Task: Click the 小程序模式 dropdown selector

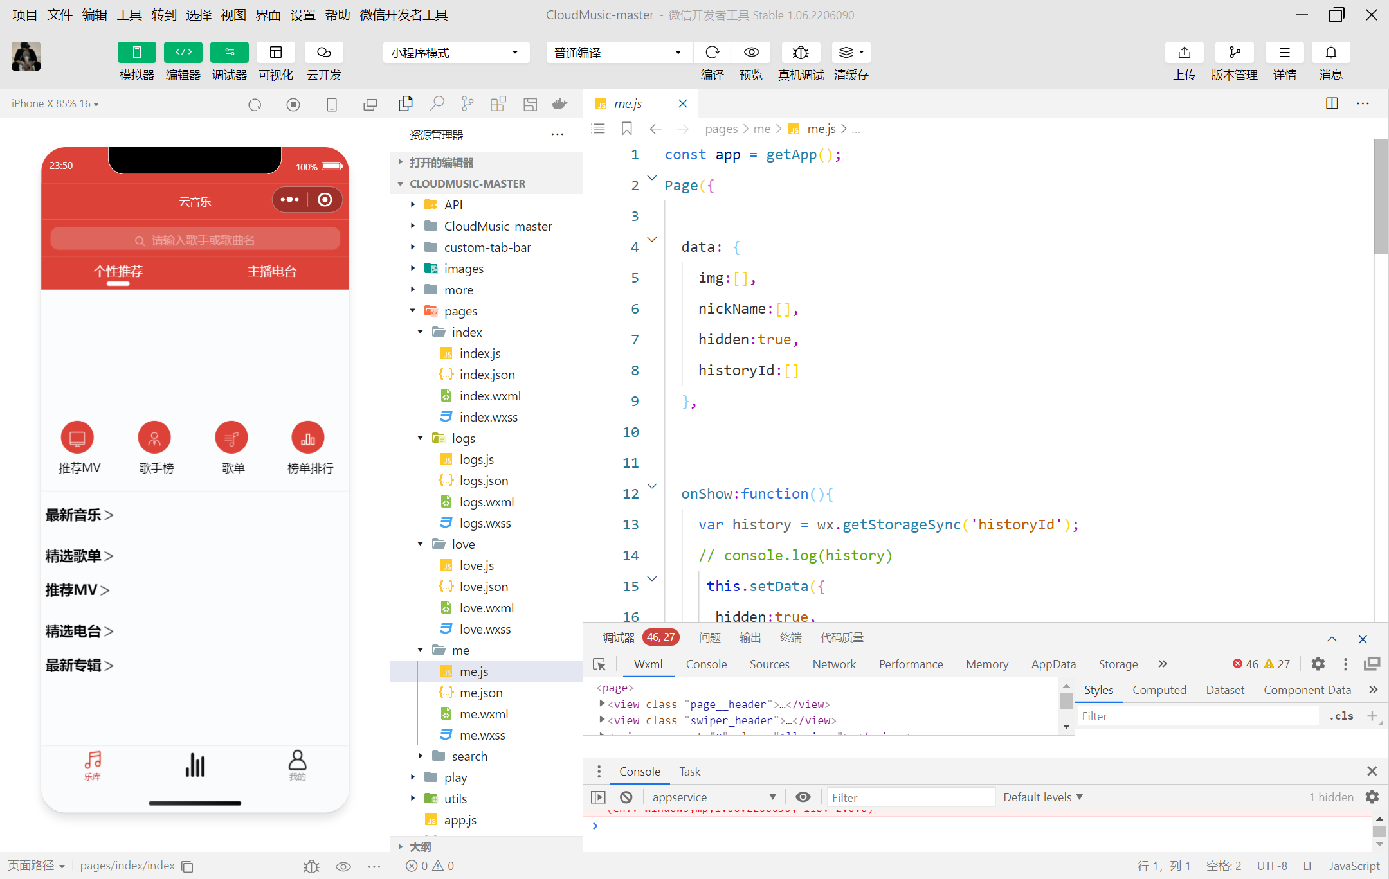Action: pos(455,53)
